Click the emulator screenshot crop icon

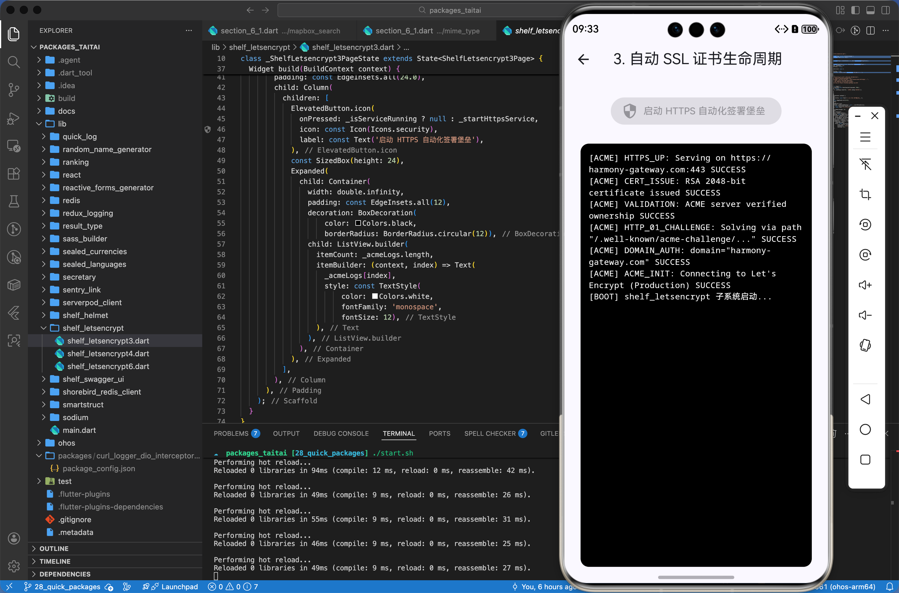tap(865, 194)
